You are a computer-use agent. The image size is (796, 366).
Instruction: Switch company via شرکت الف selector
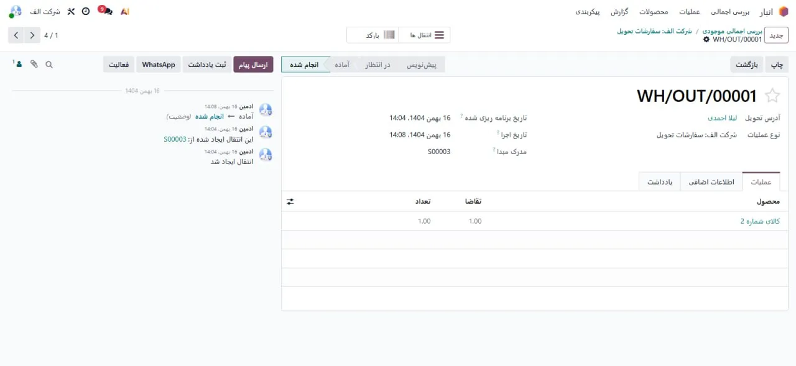tap(44, 11)
